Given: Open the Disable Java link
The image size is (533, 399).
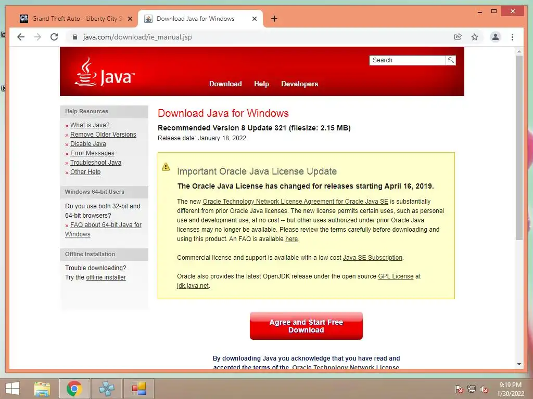Looking at the screenshot, I should click(x=88, y=144).
